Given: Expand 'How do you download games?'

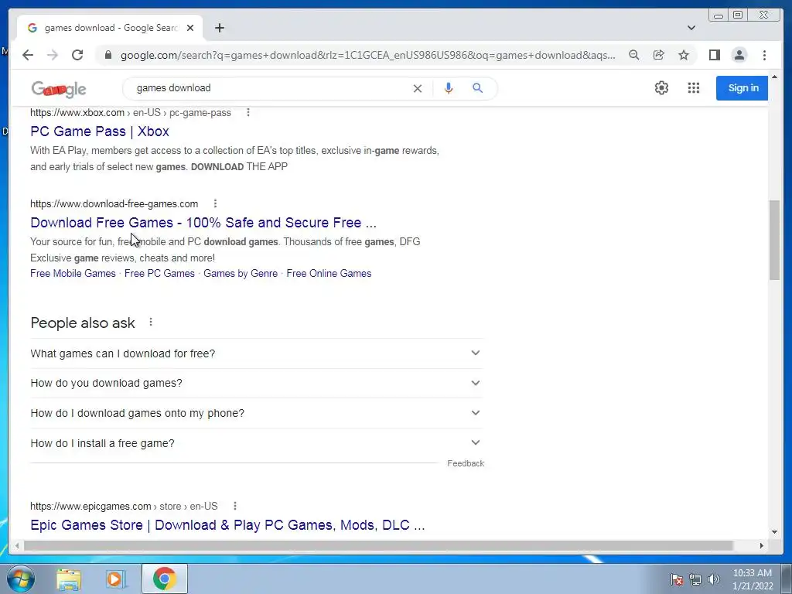Looking at the screenshot, I should [x=257, y=383].
